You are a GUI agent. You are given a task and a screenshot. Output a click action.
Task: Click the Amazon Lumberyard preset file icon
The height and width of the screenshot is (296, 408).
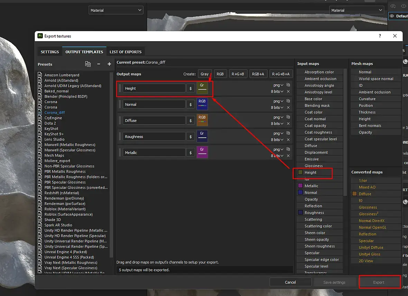pos(40,75)
